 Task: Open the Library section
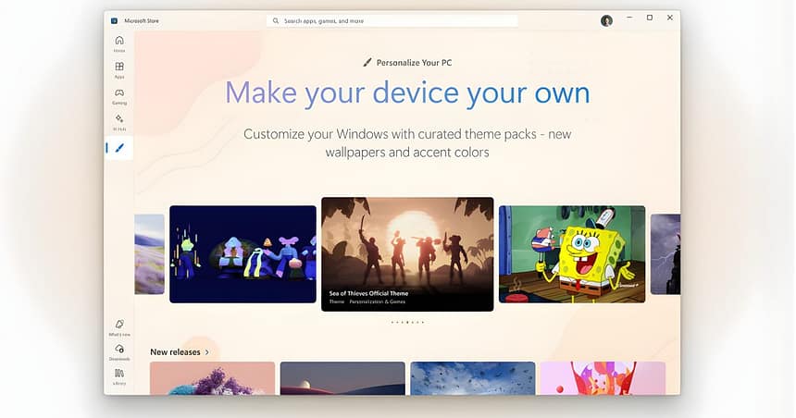(119, 376)
